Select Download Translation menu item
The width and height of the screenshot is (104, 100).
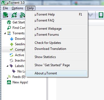click(x=56, y=49)
